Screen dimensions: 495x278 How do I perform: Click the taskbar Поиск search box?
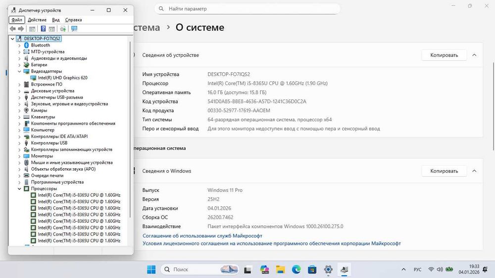coord(199,270)
